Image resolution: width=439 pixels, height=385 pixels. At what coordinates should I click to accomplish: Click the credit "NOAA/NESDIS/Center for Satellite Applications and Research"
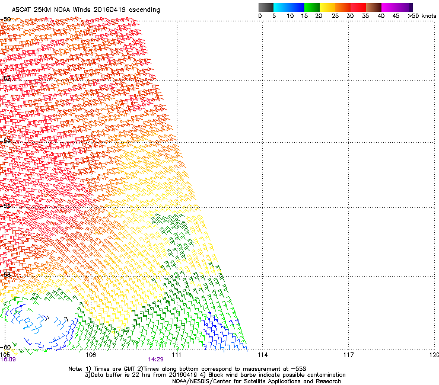tap(256, 381)
